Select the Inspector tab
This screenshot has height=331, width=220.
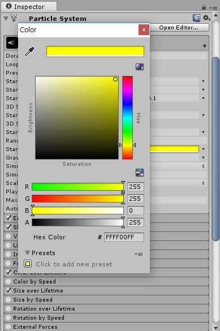click(29, 7)
